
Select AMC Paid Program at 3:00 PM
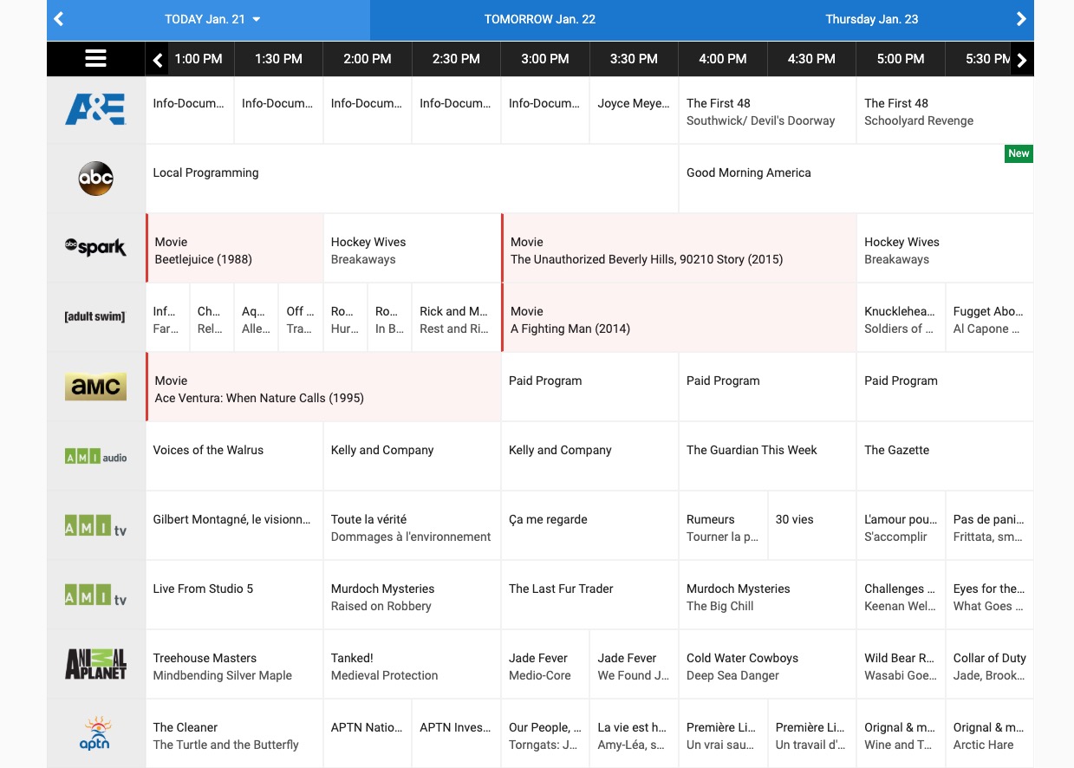tap(589, 387)
